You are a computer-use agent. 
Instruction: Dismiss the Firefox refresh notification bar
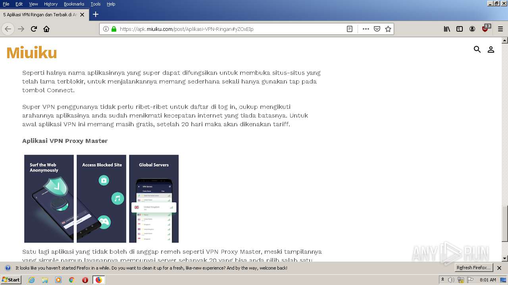pos(499,268)
